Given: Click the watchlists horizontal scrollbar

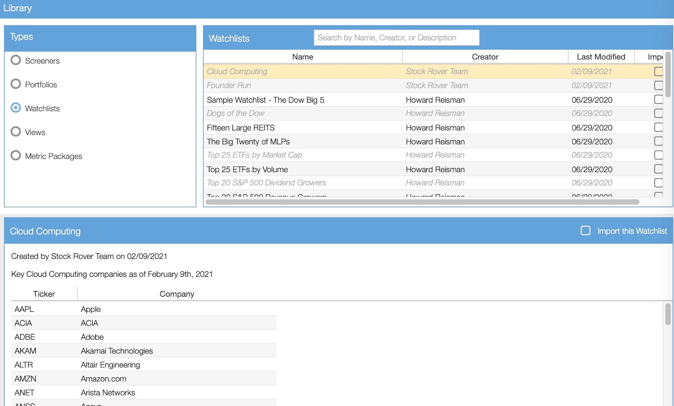Looking at the screenshot, I should pos(422,202).
